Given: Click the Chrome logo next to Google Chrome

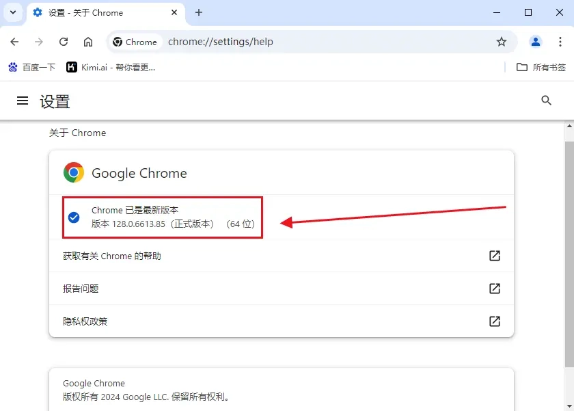Looking at the screenshot, I should tap(73, 172).
